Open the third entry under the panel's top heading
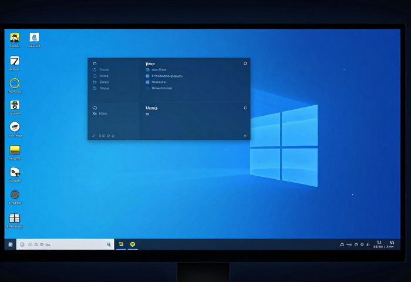The height and width of the screenshot is (282, 411). [156, 82]
